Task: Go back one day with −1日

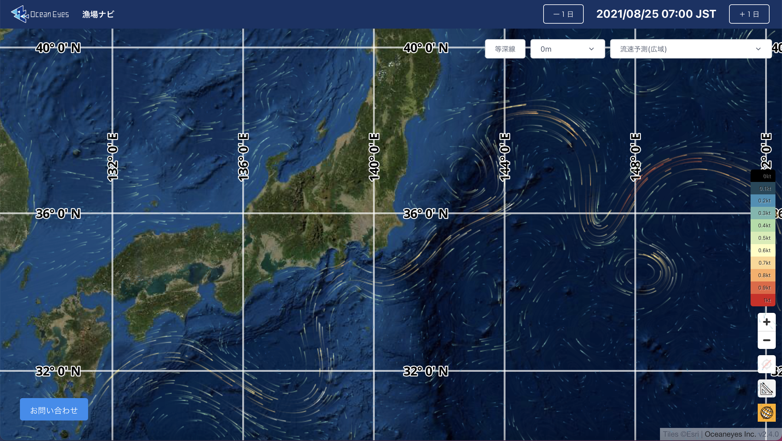Action: [x=563, y=14]
